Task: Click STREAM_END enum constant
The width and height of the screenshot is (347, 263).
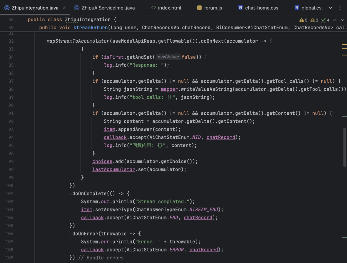Action: (x=204, y=210)
